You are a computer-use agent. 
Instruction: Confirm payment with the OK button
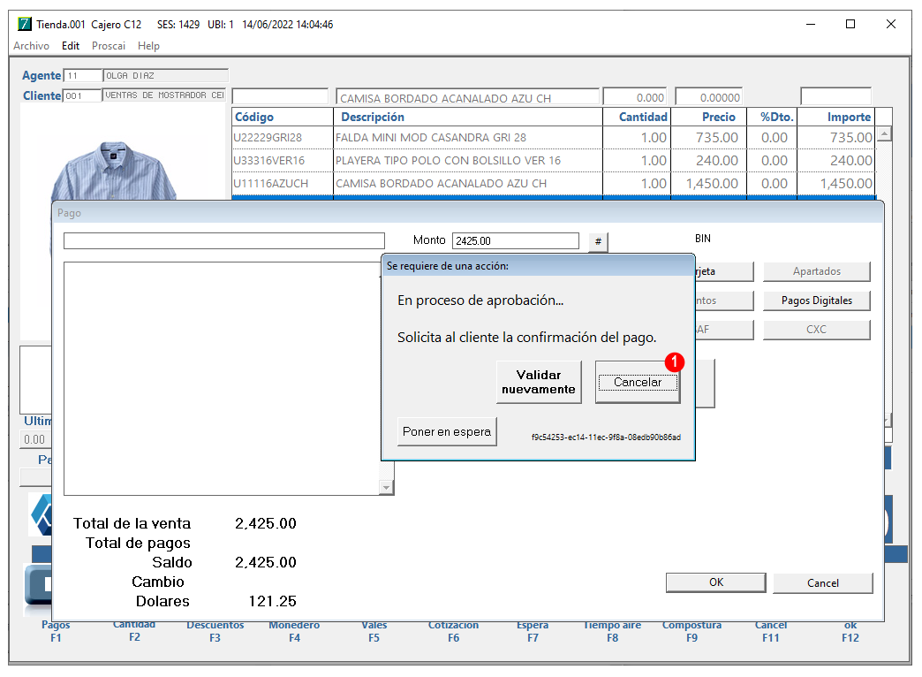point(715,582)
